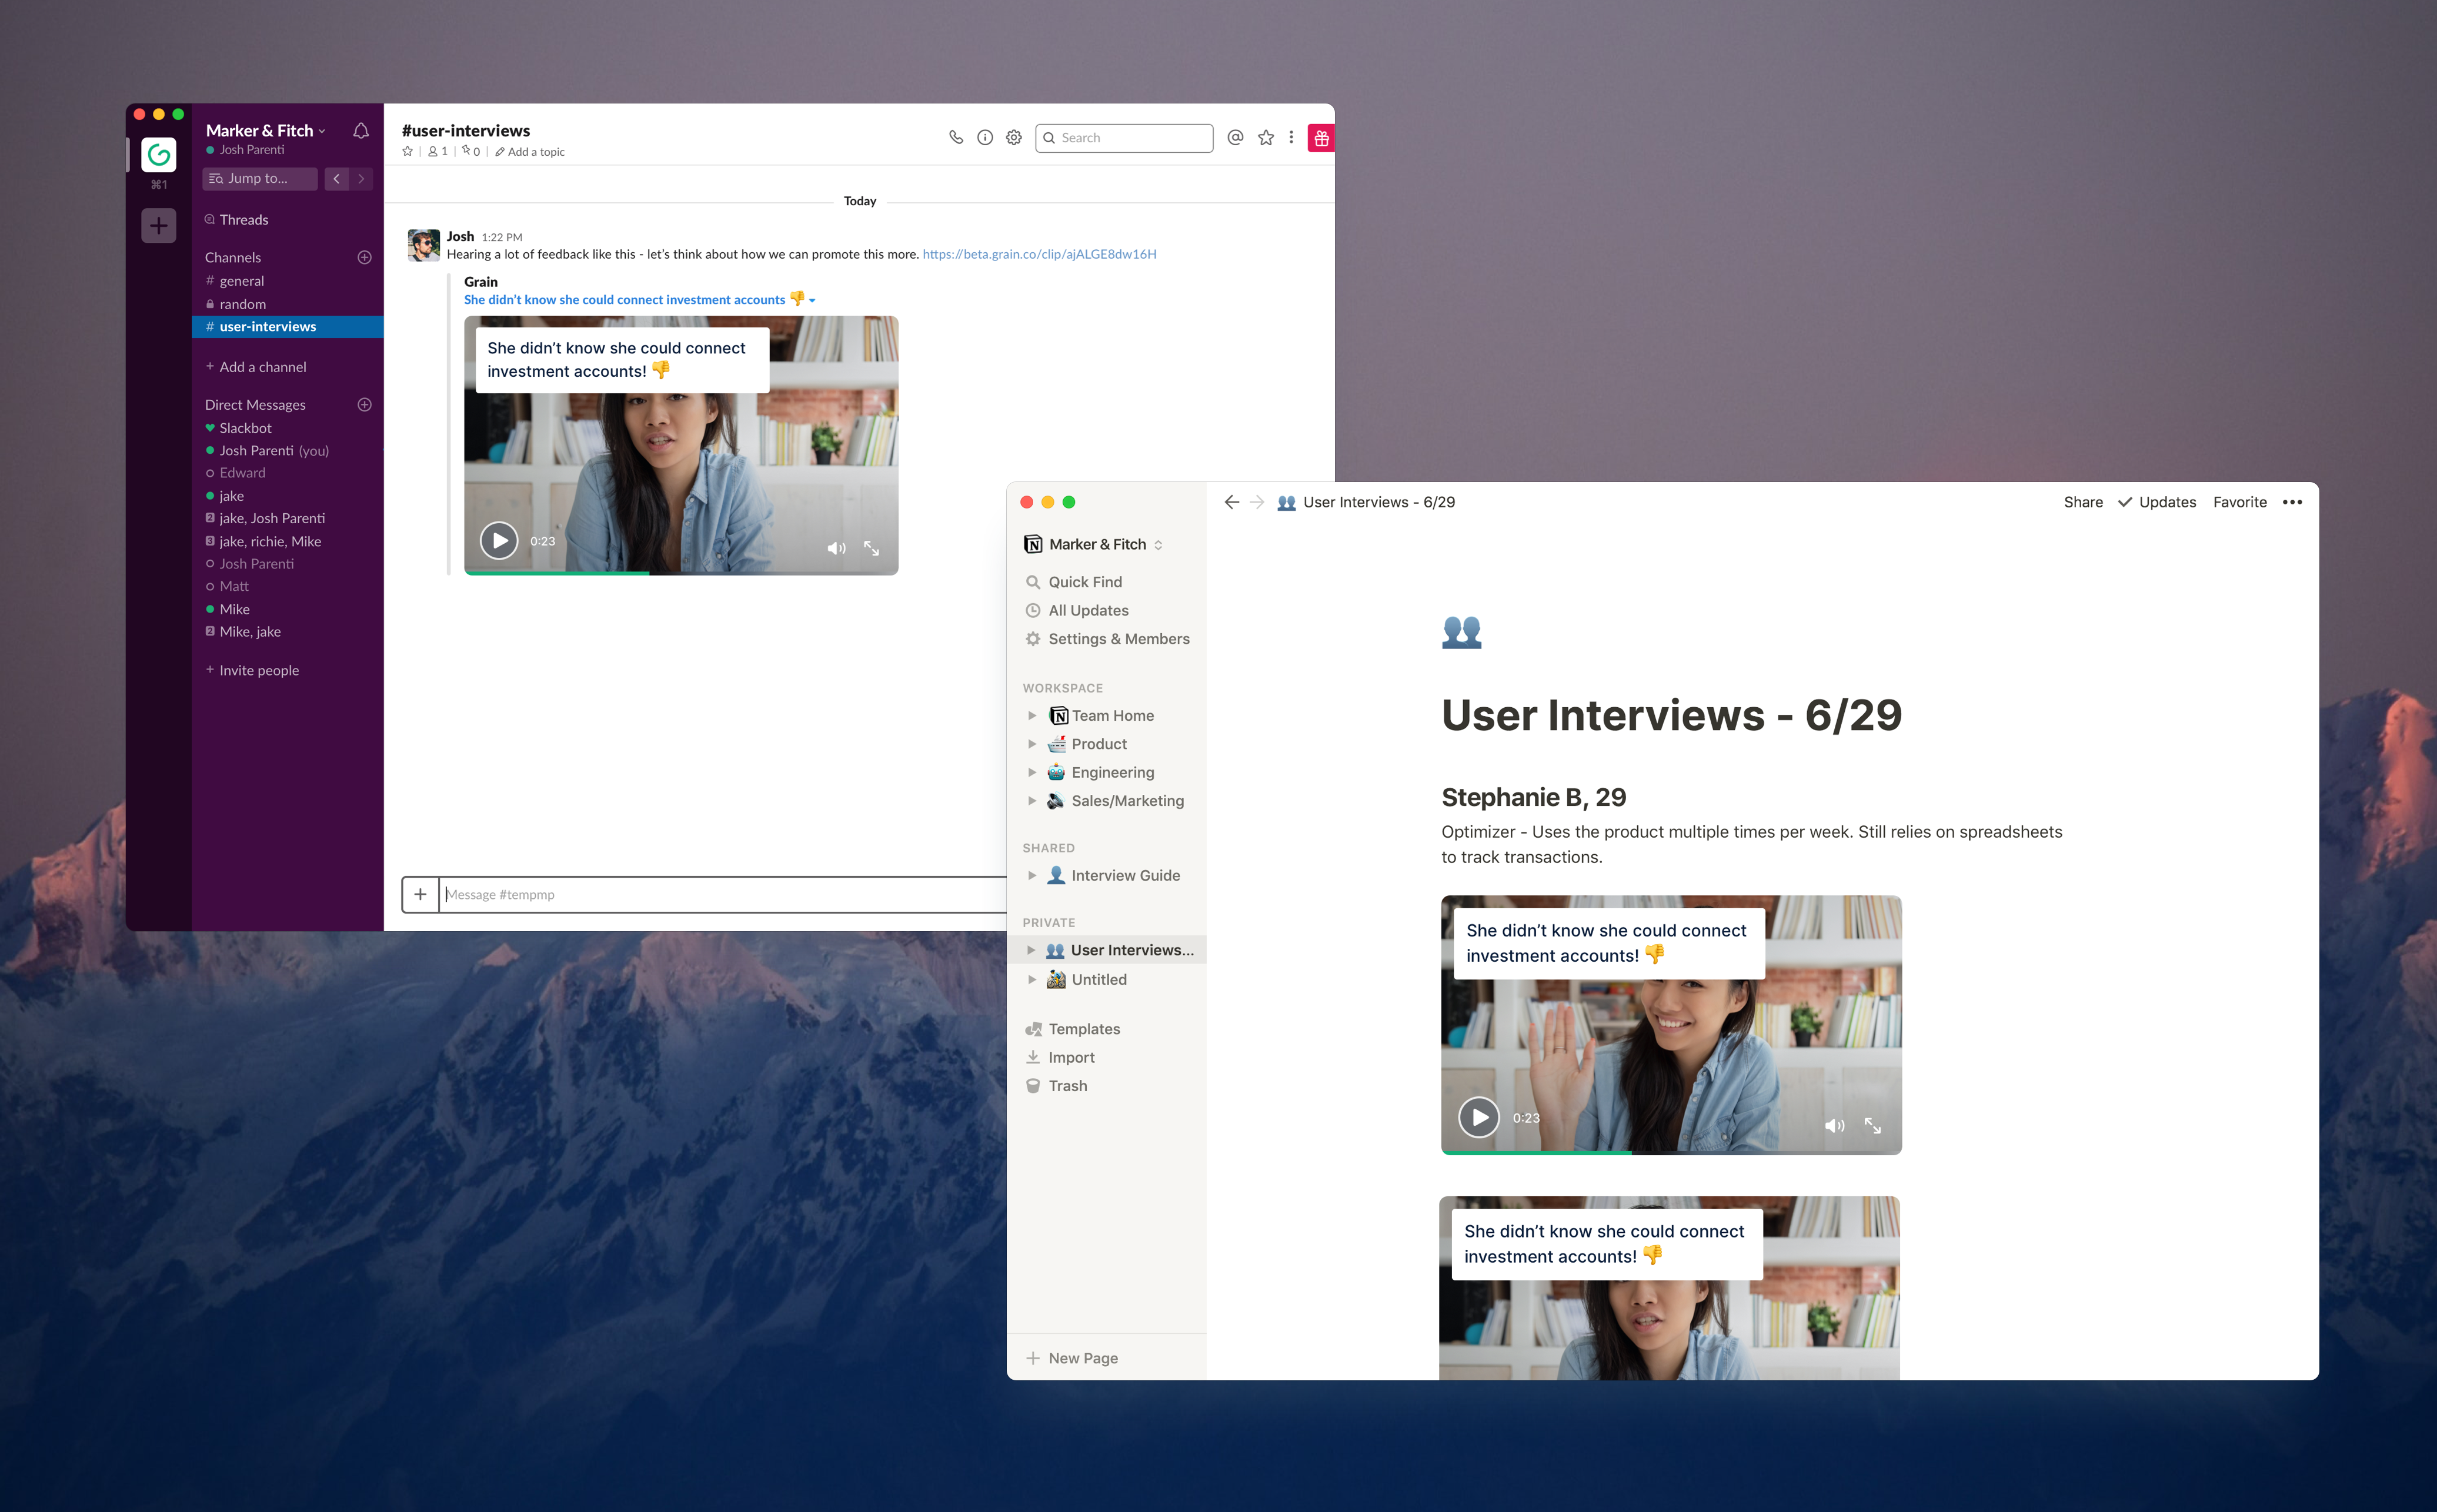Select the random channel
This screenshot has height=1512, width=2437.
tap(242, 304)
